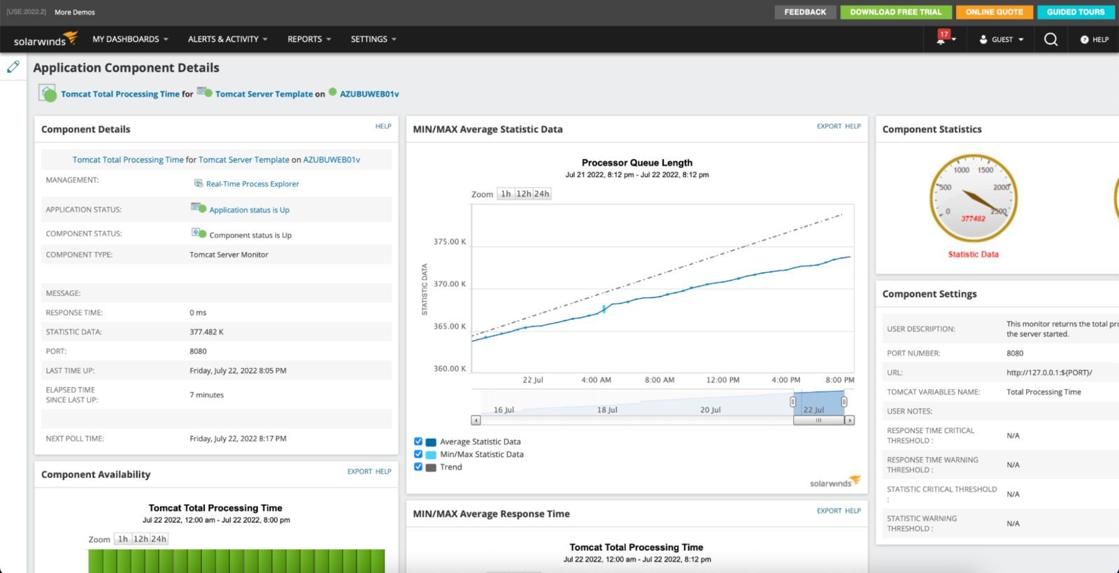Click Export in MIN/MAX Average Statistic Data panel
1119x573 pixels.
pos(829,127)
